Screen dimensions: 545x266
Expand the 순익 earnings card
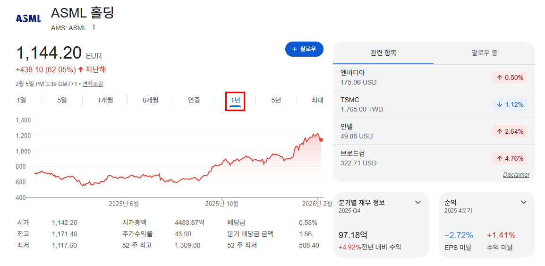tap(524, 202)
